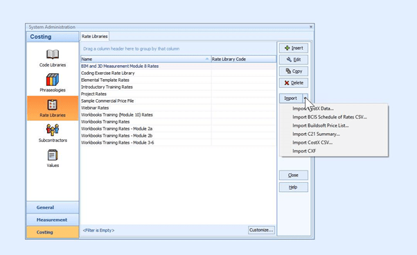The image size is (417, 255).
Task: Open the Costing group at bottom
Action: pyautogui.click(x=53, y=232)
